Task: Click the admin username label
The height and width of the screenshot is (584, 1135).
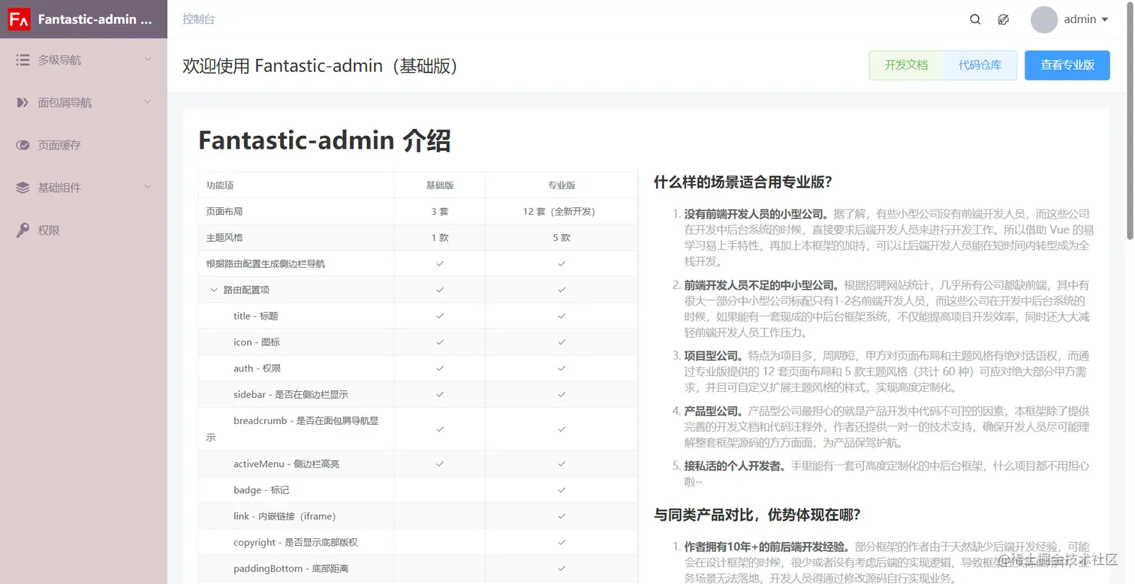Action: [x=1079, y=20]
